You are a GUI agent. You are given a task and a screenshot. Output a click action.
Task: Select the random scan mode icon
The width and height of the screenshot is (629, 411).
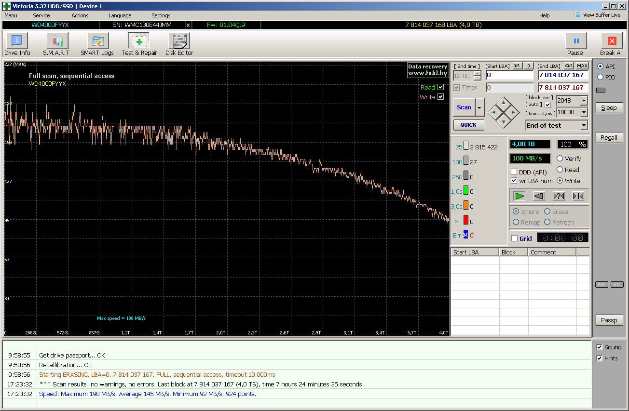coord(559,196)
